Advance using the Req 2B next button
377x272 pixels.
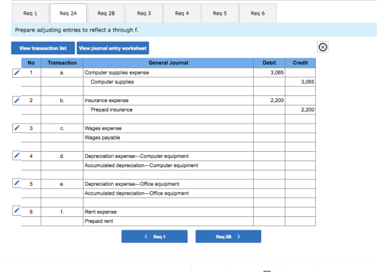[x=228, y=236]
